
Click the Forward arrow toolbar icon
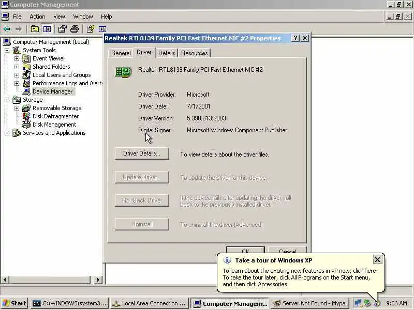(x=19, y=29)
